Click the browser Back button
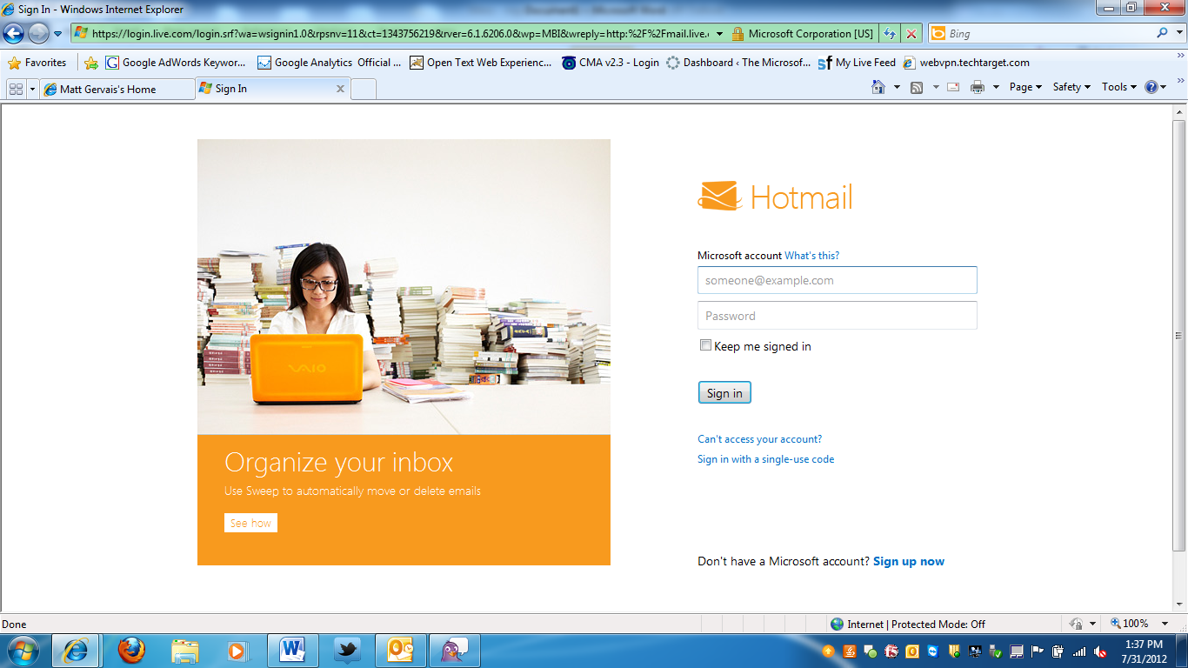The image size is (1188, 668). coord(14,34)
